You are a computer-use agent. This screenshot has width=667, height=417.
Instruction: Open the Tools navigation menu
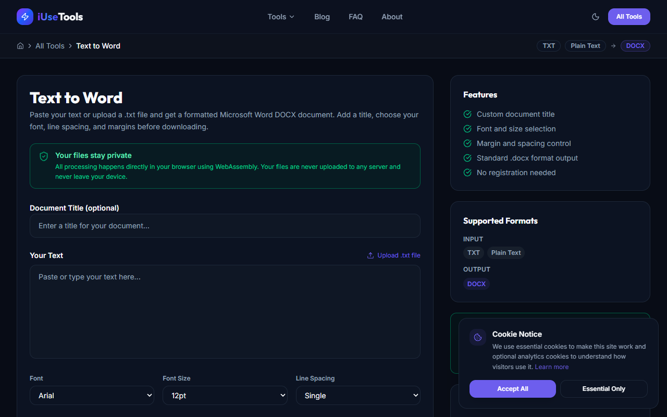tap(280, 16)
